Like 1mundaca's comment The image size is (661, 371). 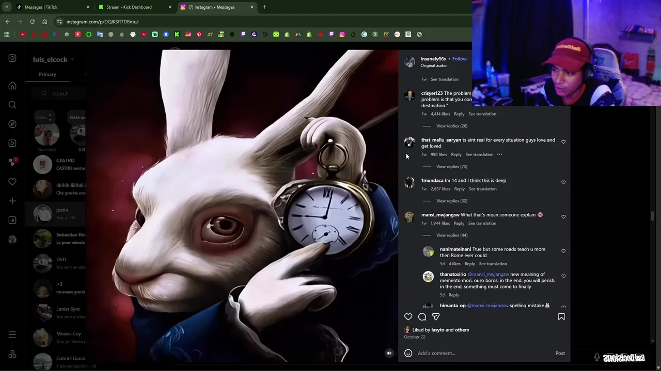pos(563,182)
